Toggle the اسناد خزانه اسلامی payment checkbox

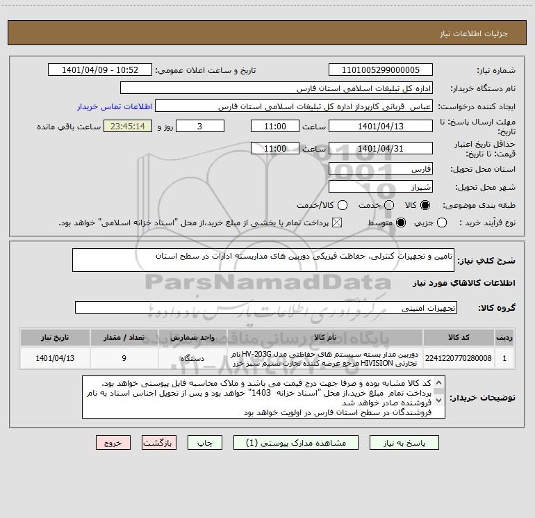[x=337, y=222]
